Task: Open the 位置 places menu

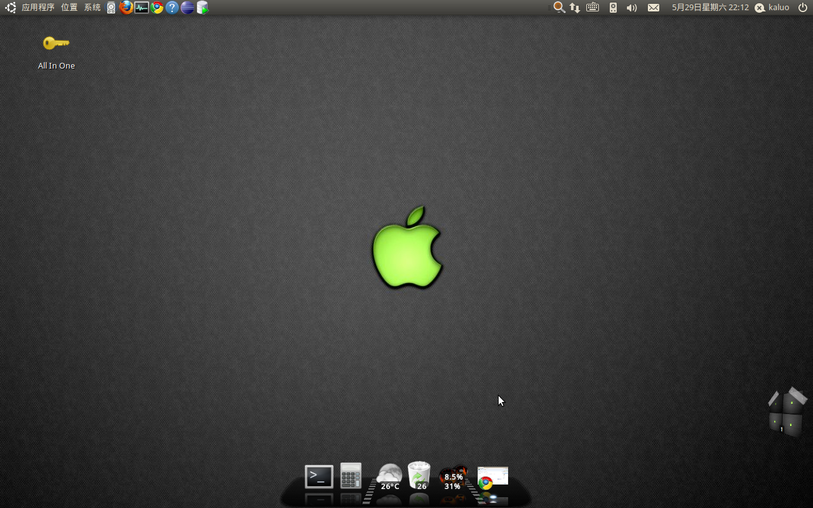Action: click(69, 8)
